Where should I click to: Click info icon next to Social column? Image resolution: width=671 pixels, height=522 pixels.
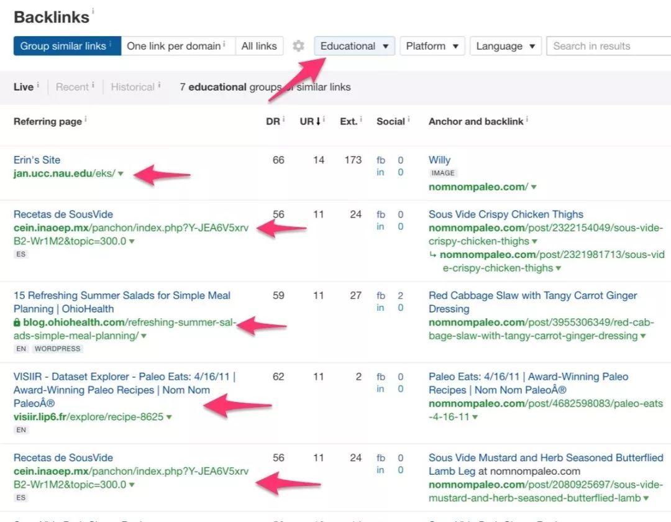[x=409, y=119]
